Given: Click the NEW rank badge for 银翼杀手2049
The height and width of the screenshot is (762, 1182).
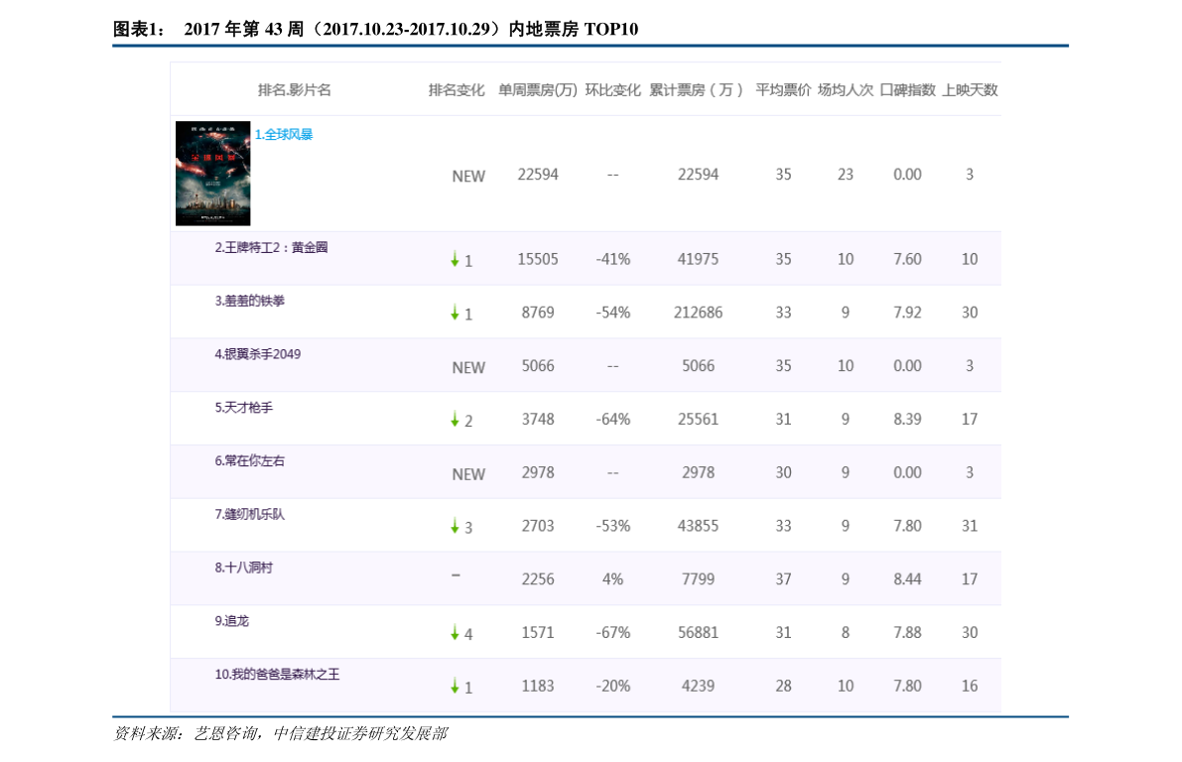Looking at the screenshot, I should tap(468, 367).
